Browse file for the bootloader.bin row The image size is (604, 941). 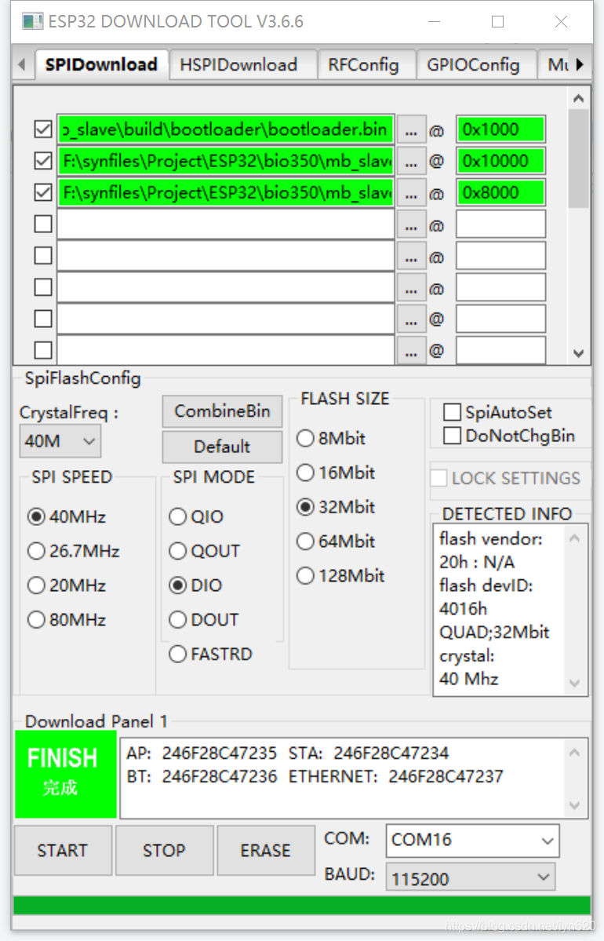(411, 130)
